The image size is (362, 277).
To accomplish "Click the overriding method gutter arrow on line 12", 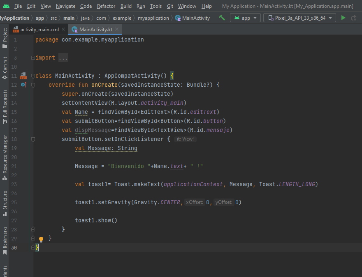I will (24, 85).
